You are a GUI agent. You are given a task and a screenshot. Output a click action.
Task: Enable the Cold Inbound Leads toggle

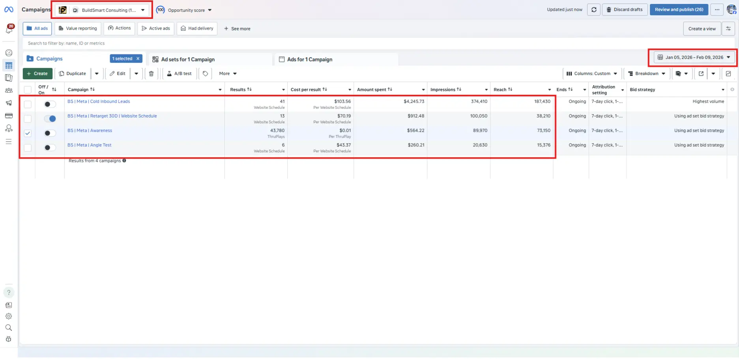pyautogui.click(x=50, y=104)
